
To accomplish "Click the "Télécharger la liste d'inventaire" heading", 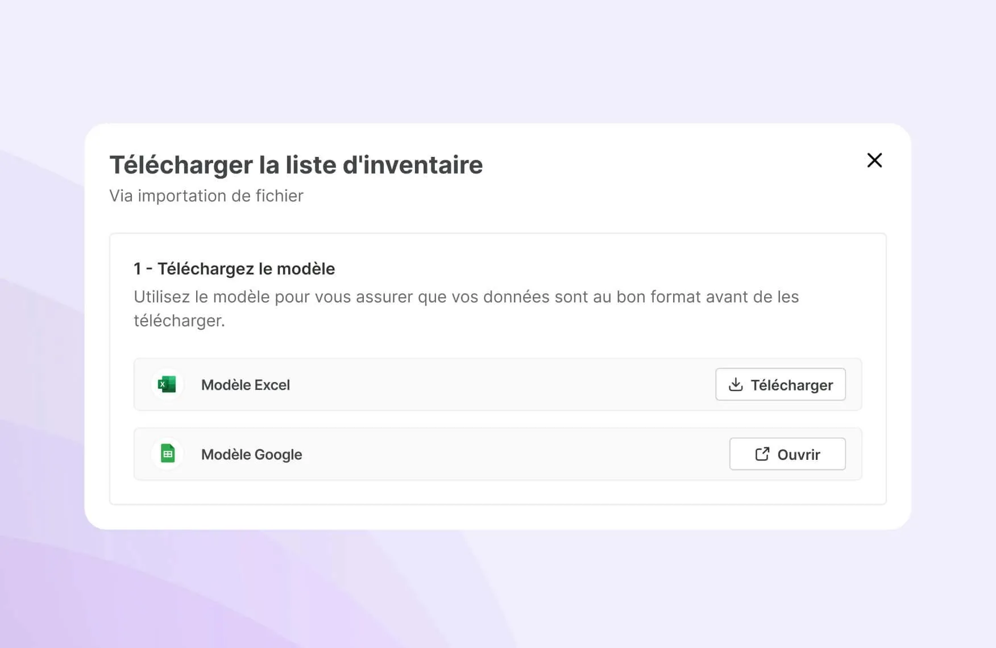I will tap(296, 165).
